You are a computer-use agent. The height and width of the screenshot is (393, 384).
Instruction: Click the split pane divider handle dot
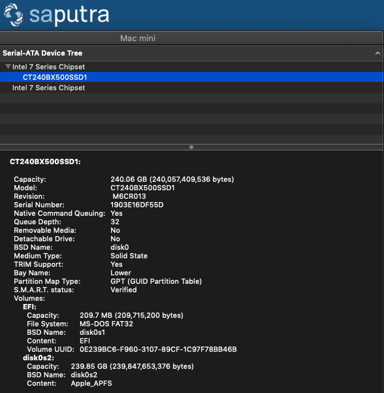pos(191,147)
